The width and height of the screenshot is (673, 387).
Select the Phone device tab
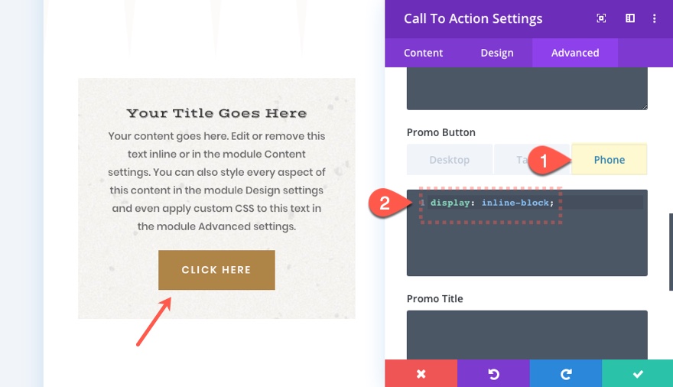point(610,160)
